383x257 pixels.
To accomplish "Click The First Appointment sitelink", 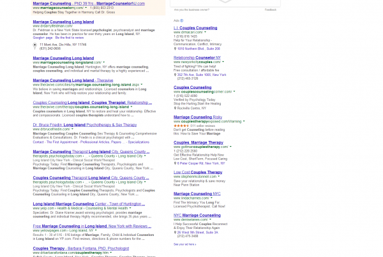I will (62, 142).
